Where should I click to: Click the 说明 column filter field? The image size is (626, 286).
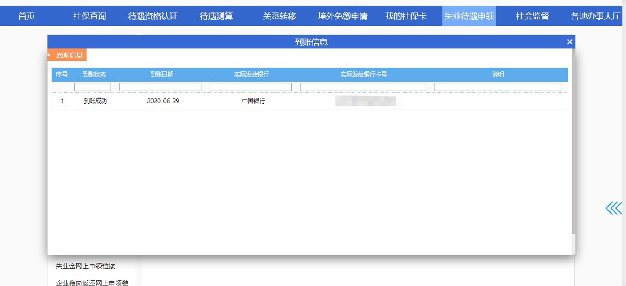tap(498, 87)
